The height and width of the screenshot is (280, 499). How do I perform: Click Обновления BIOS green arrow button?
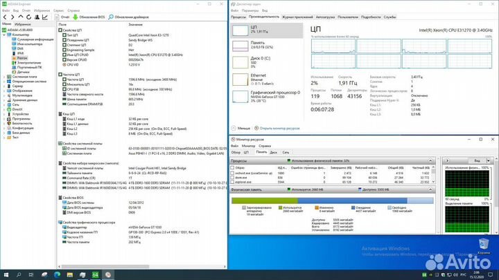click(89, 17)
